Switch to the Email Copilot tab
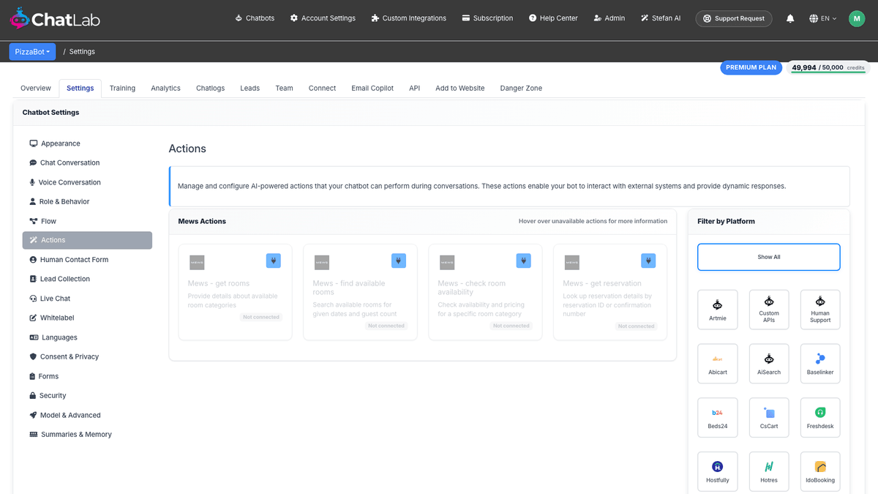 tap(372, 88)
